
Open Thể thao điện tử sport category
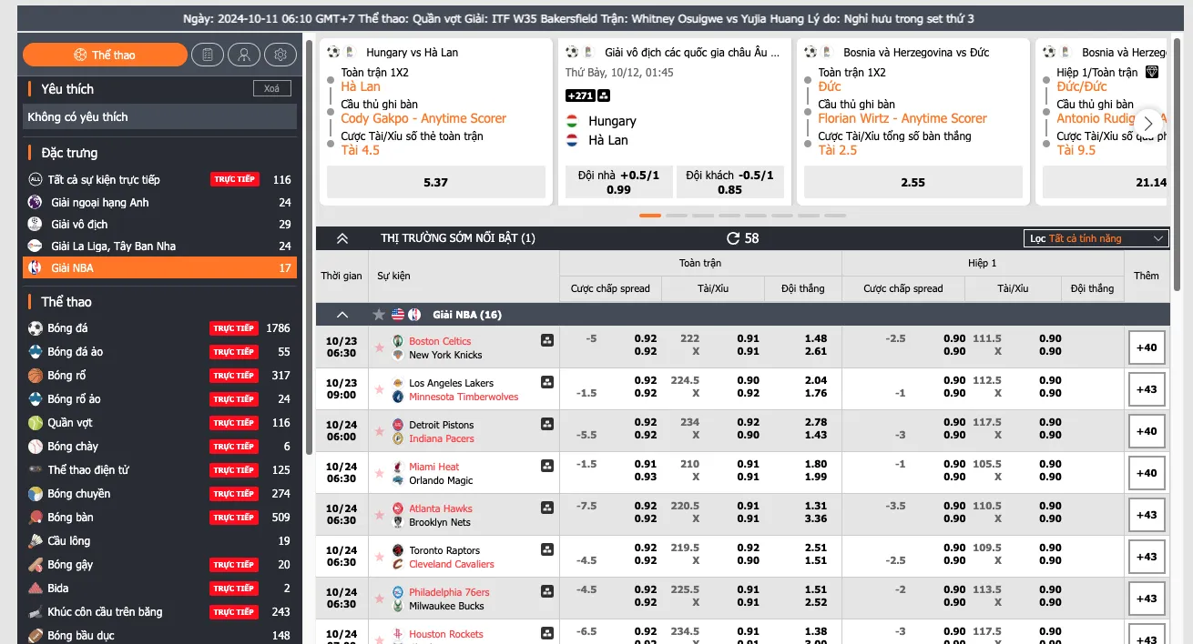(159, 470)
